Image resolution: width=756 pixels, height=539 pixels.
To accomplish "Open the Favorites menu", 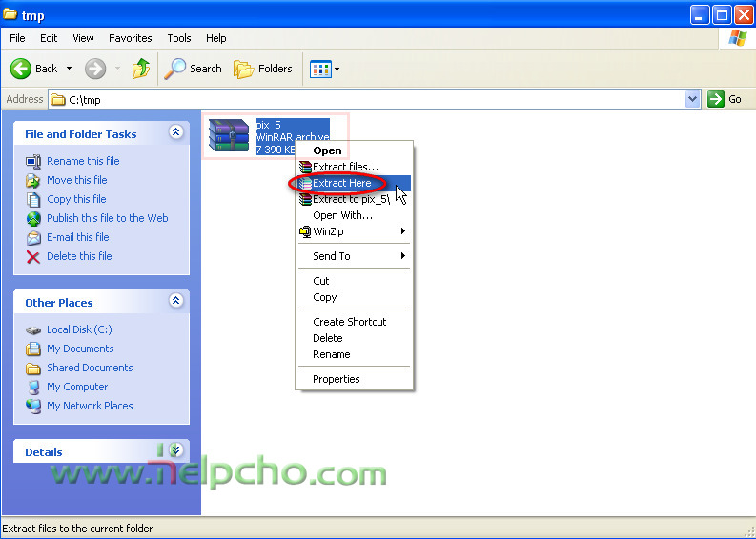I will pyautogui.click(x=131, y=38).
